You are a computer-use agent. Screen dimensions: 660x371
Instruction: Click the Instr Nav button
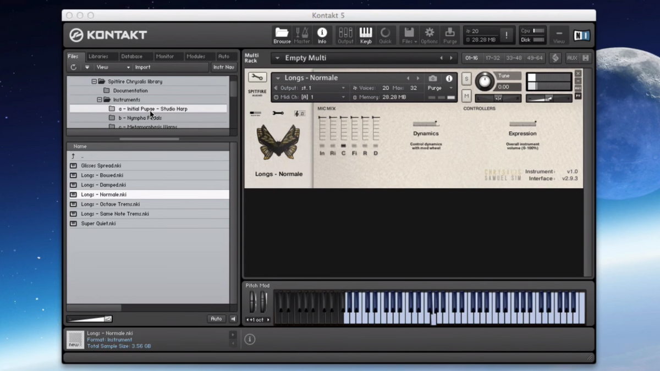pyautogui.click(x=223, y=67)
